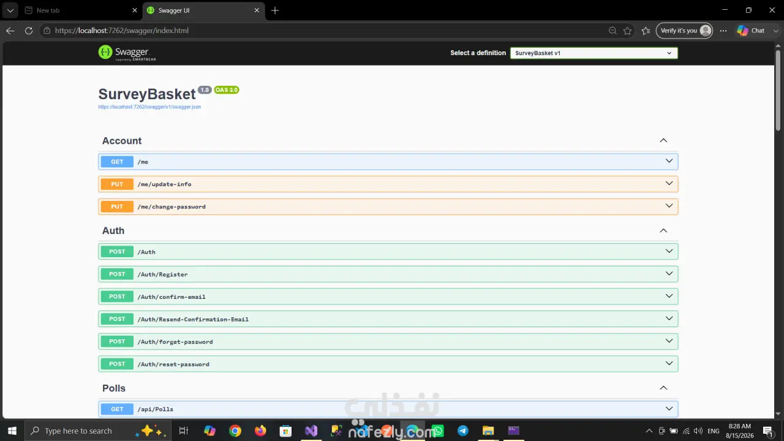Show hidden system tray icons

coord(649,431)
